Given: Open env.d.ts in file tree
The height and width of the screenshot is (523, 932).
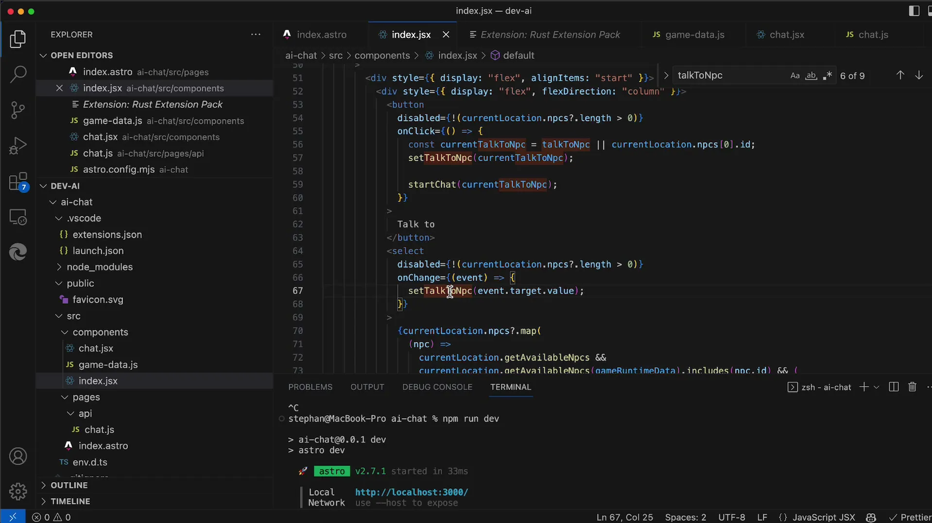Looking at the screenshot, I should (x=90, y=462).
